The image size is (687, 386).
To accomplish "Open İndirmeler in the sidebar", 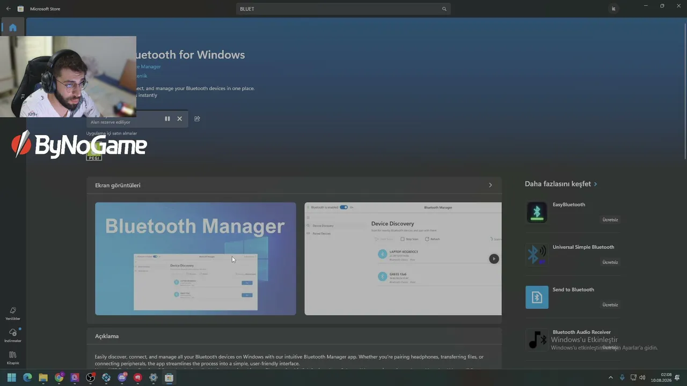I will click(x=13, y=336).
